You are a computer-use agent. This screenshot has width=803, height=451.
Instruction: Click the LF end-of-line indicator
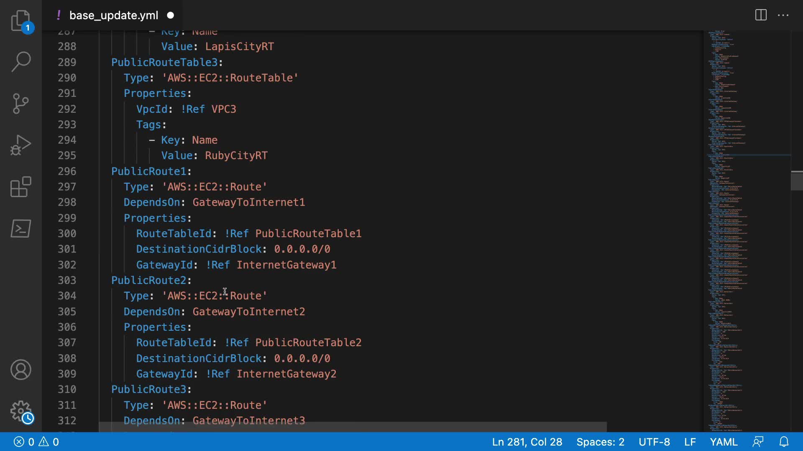click(x=690, y=442)
